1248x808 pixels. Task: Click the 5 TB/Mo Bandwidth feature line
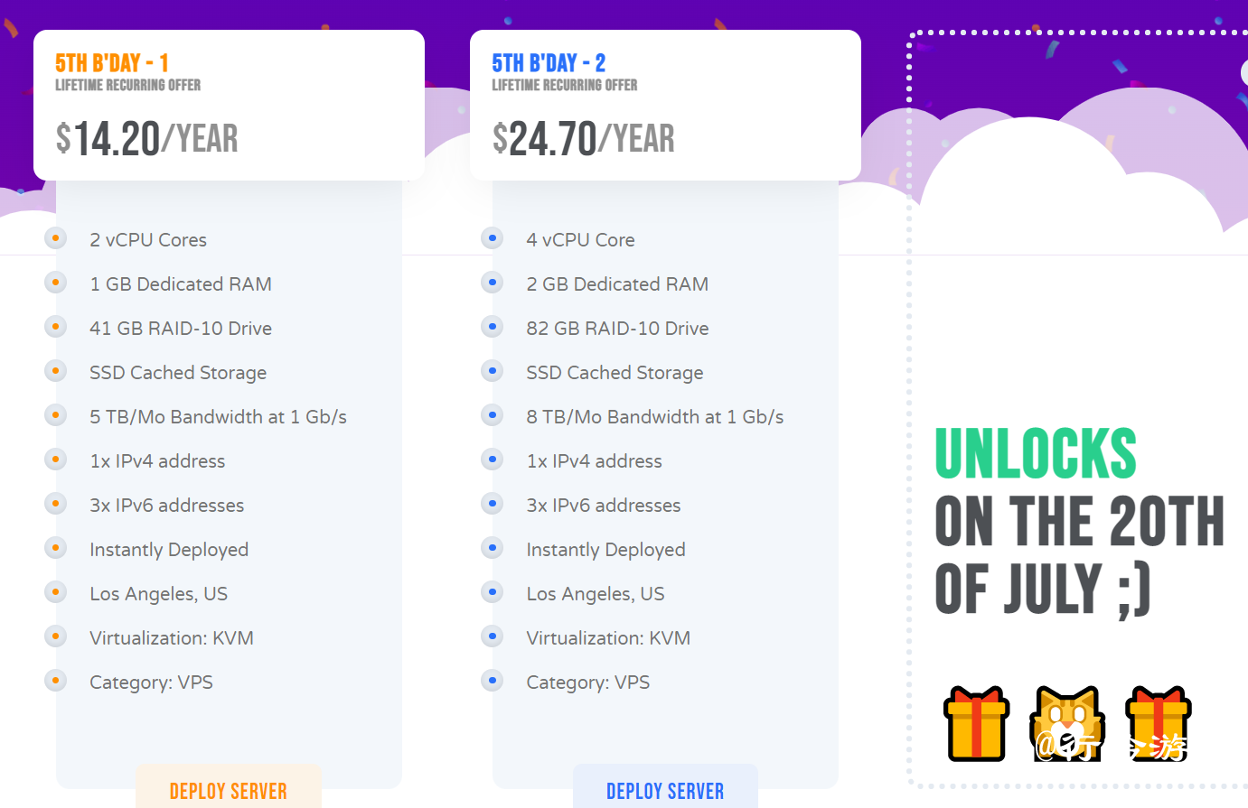coord(218,416)
